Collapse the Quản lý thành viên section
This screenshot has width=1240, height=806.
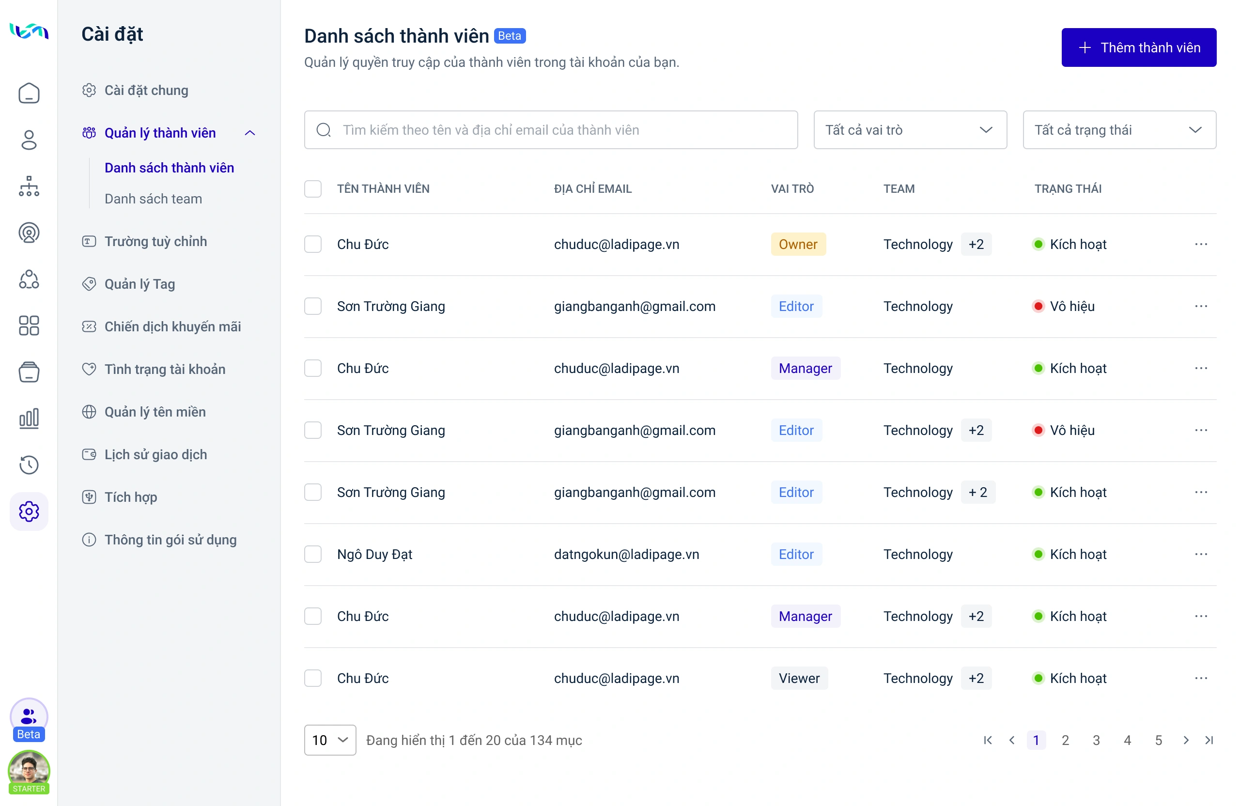250,133
